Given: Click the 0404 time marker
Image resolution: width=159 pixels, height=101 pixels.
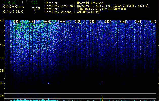Looking at the screenshot, I should point(62,22).
